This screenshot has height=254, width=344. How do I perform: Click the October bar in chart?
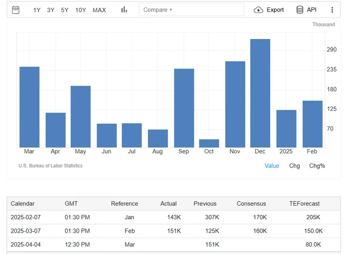click(209, 143)
